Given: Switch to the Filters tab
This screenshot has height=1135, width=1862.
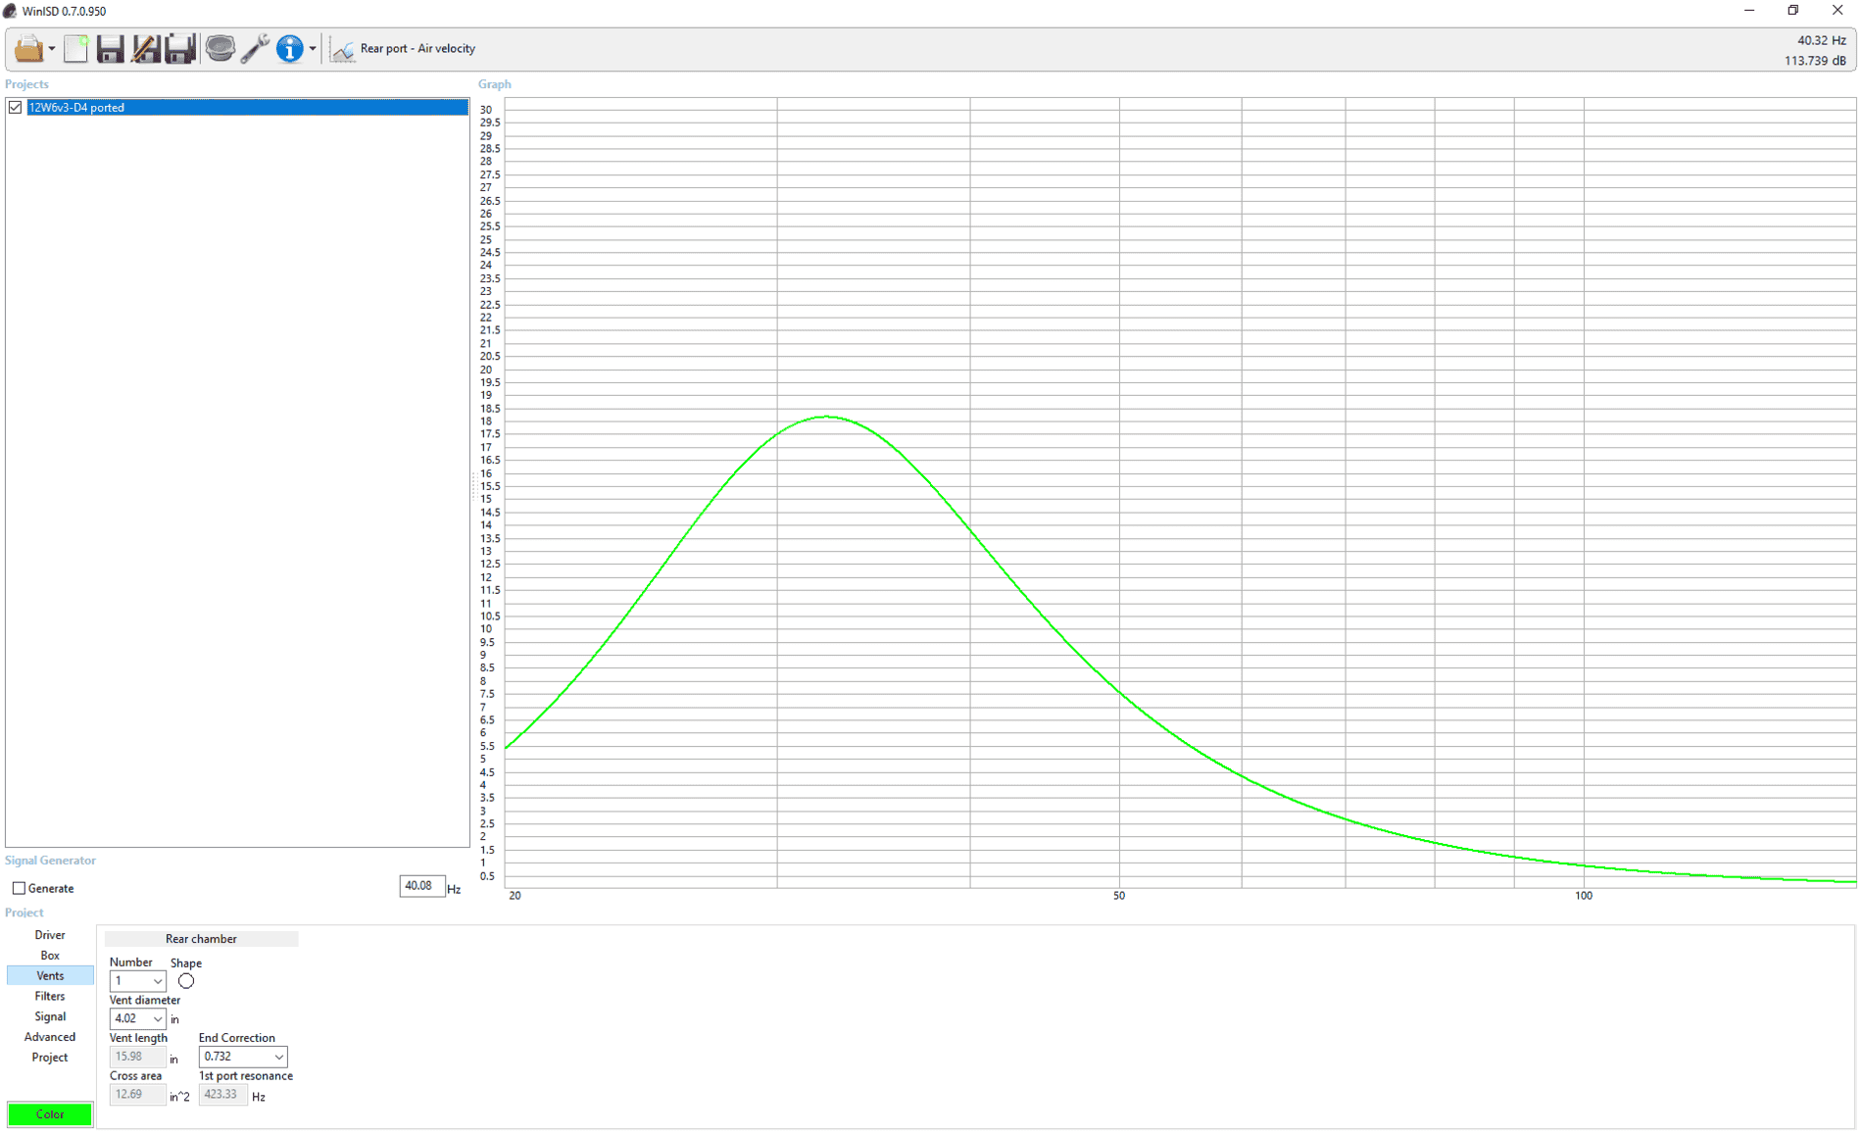Looking at the screenshot, I should point(50,997).
